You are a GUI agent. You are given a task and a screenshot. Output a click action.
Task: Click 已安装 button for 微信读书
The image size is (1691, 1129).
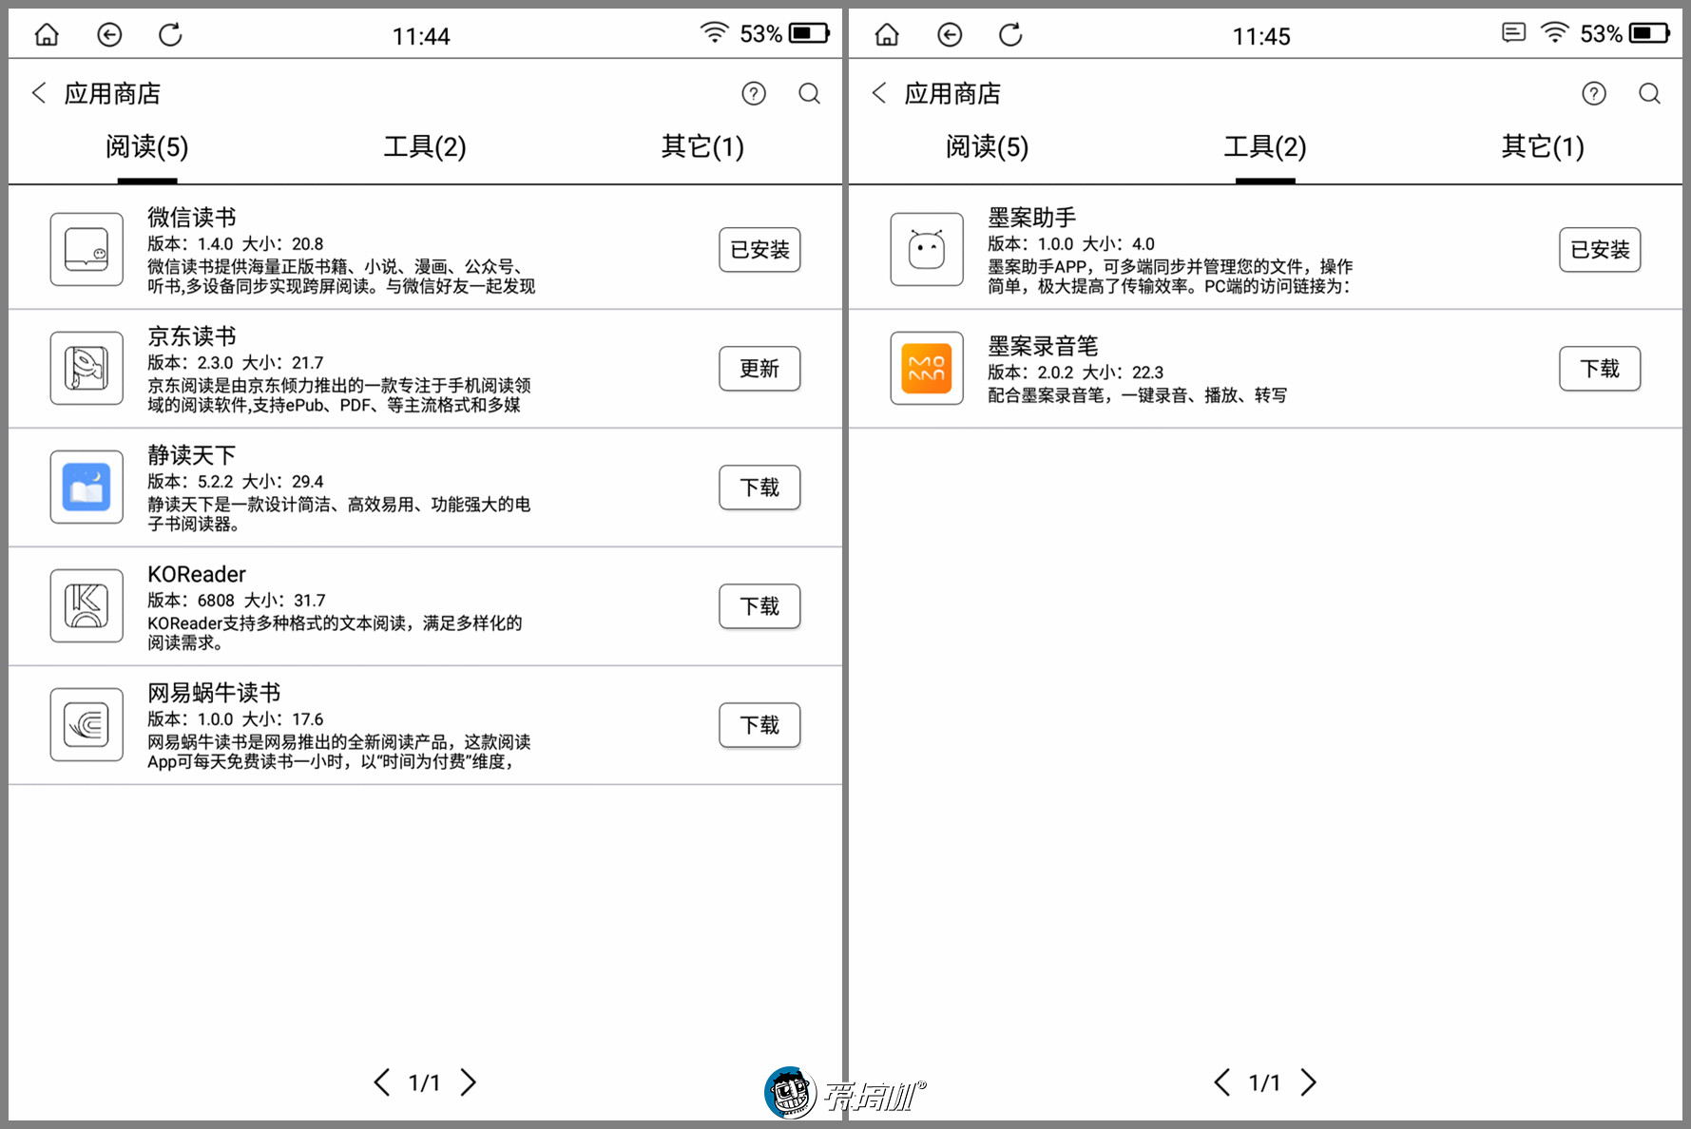pyautogui.click(x=759, y=250)
